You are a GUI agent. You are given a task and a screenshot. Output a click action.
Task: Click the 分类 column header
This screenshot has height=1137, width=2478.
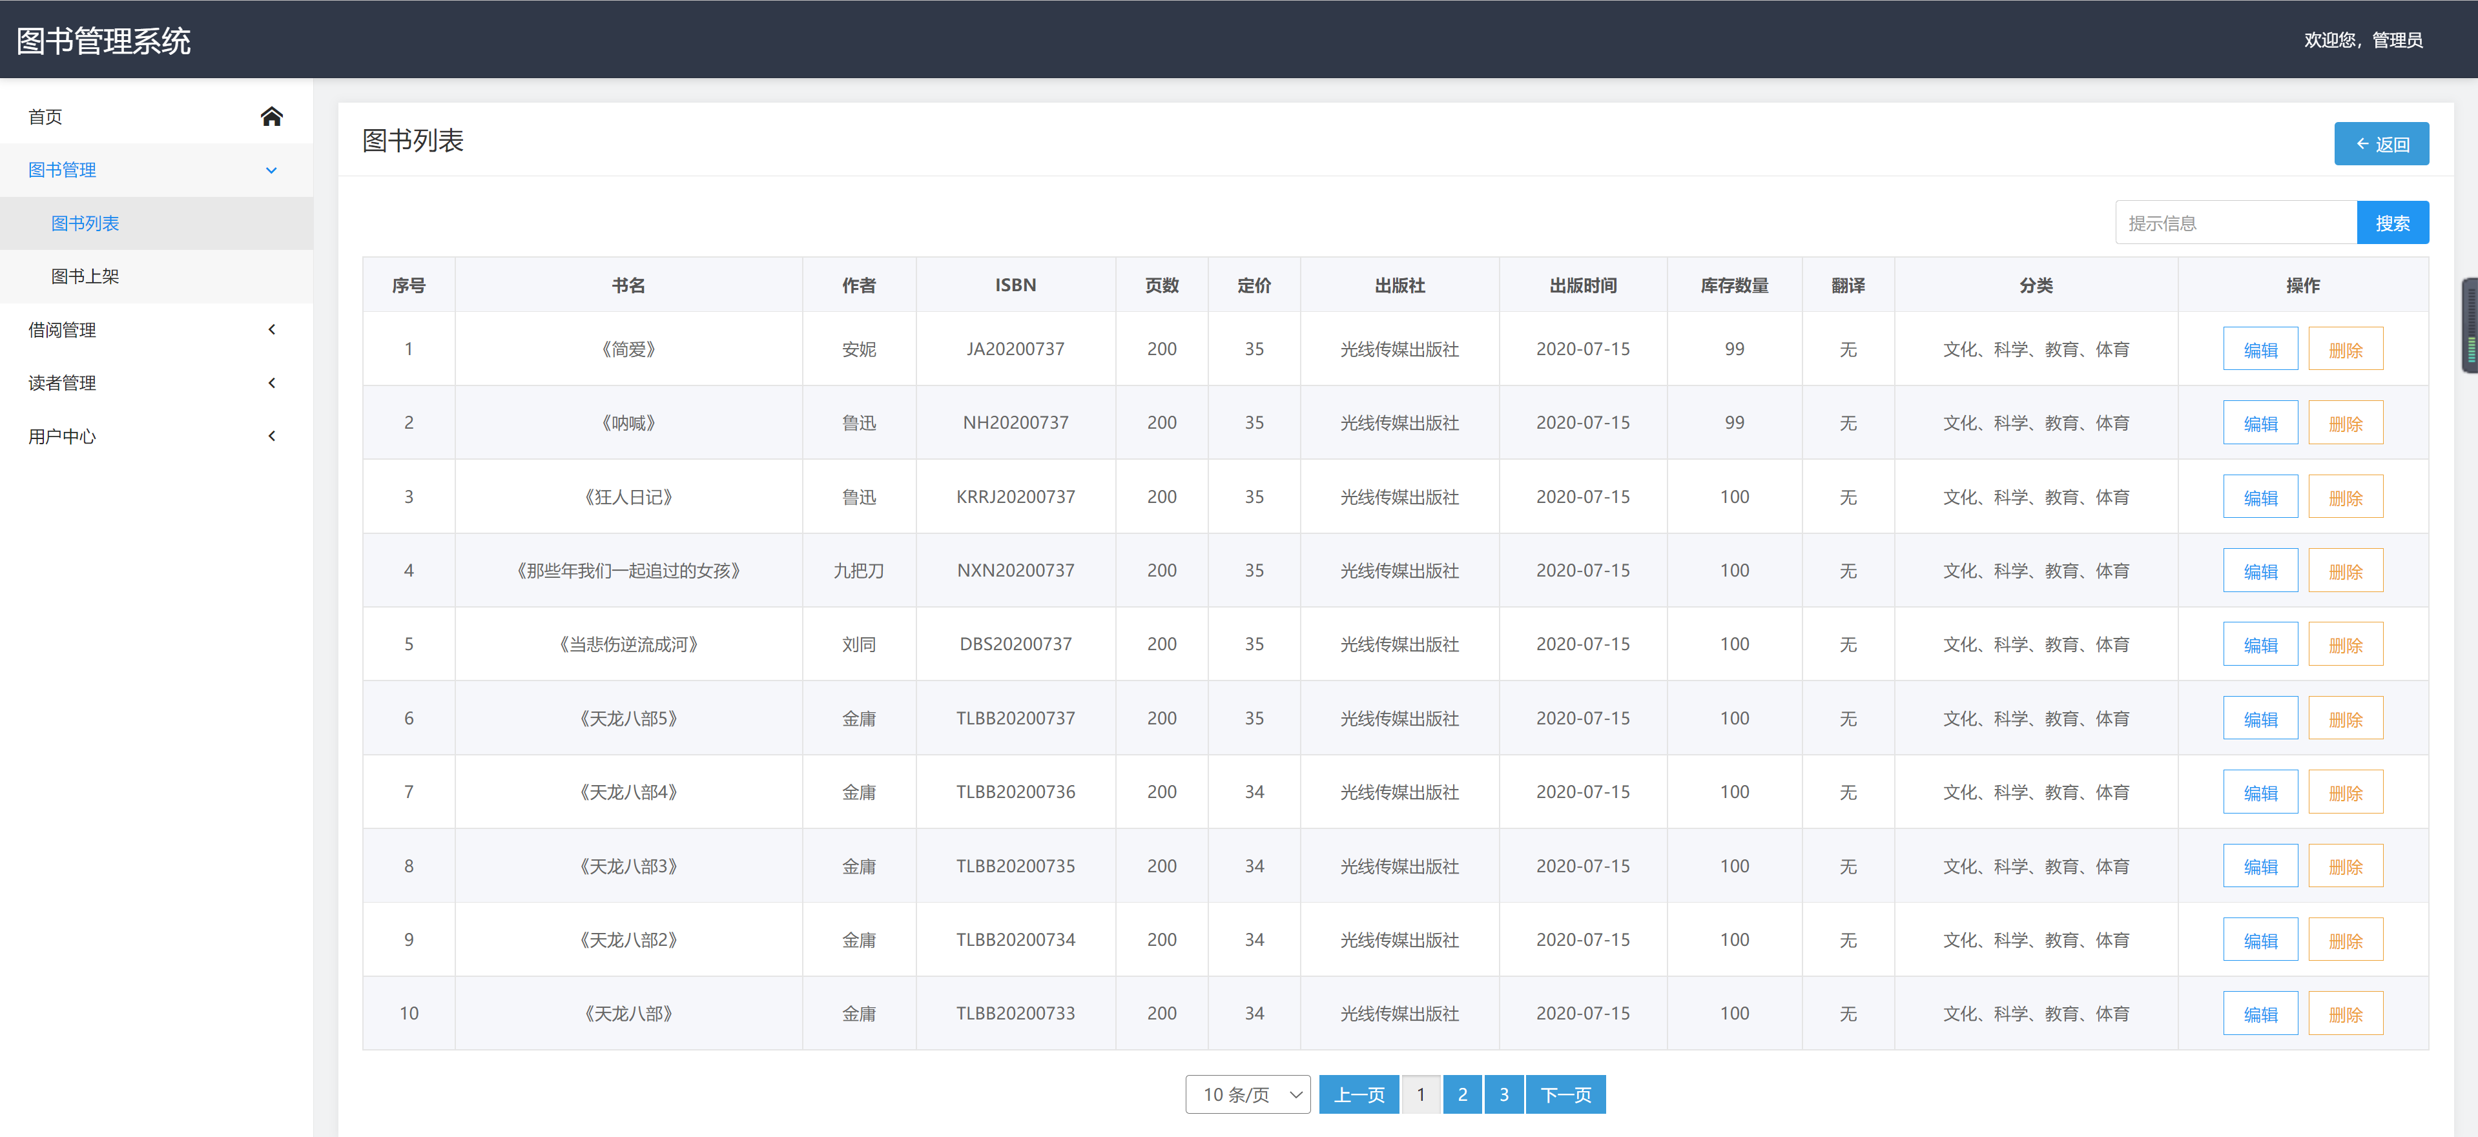click(x=2036, y=285)
